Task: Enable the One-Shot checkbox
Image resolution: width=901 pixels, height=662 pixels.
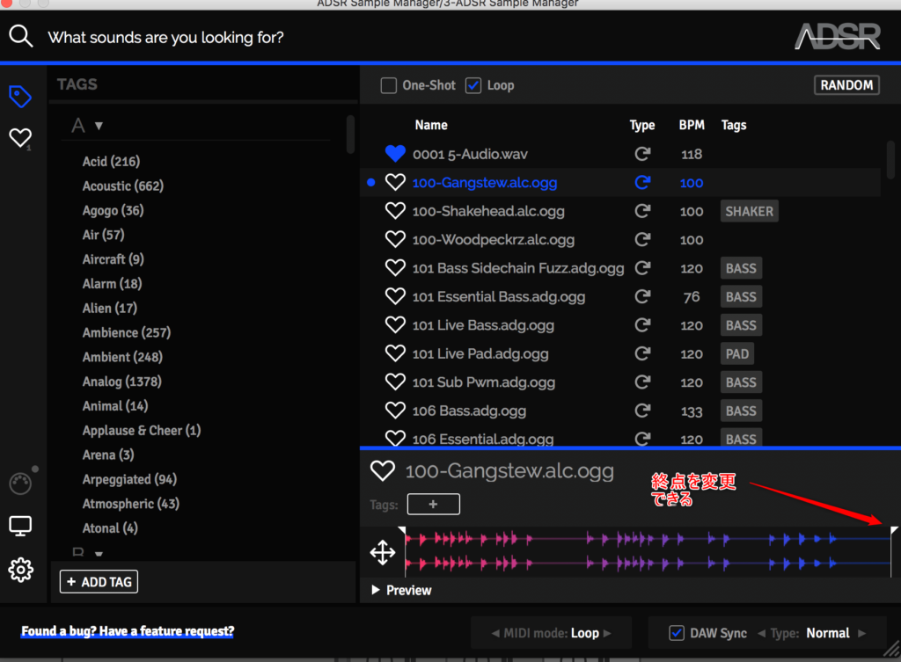Action: click(388, 85)
